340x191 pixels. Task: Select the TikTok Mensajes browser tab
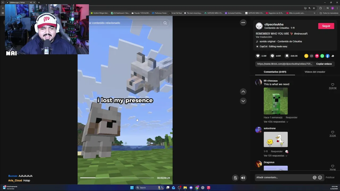click(21, 2)
